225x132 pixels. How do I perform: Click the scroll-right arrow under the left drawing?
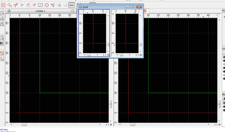pos(100,125)
